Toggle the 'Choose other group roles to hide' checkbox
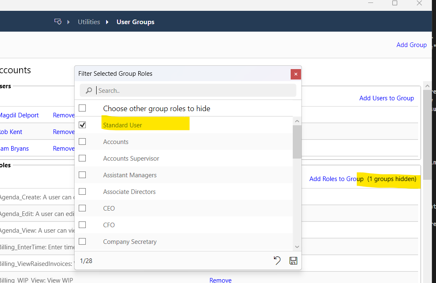The height and width of the screenshot is (283, 436). coord(82,108)
